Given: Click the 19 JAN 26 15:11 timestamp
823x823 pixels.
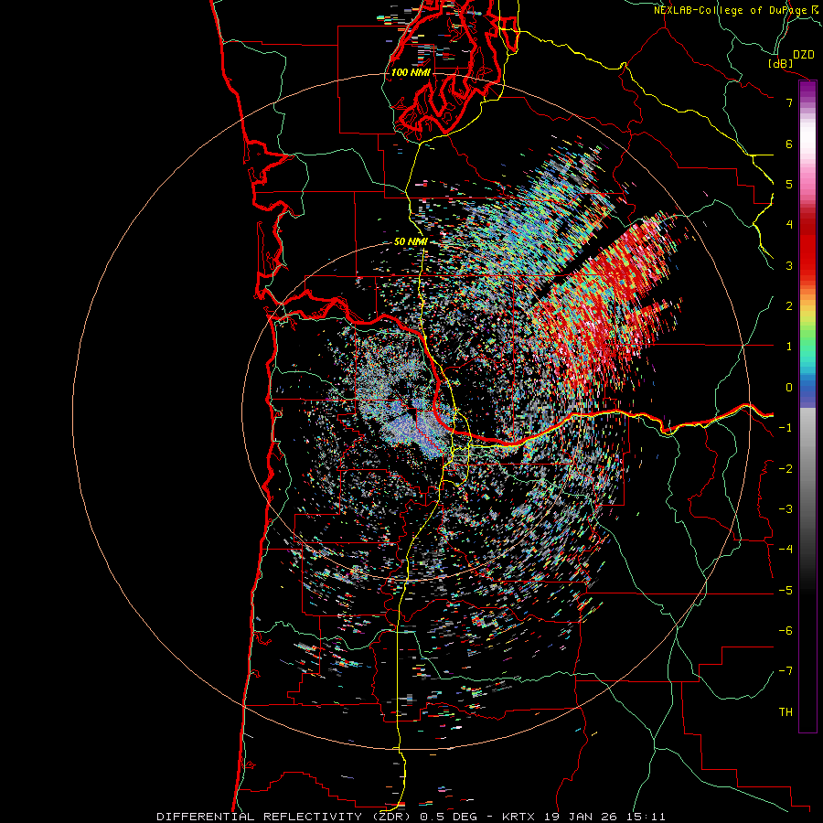Looking at the screenshot, I should coord(604,817).
